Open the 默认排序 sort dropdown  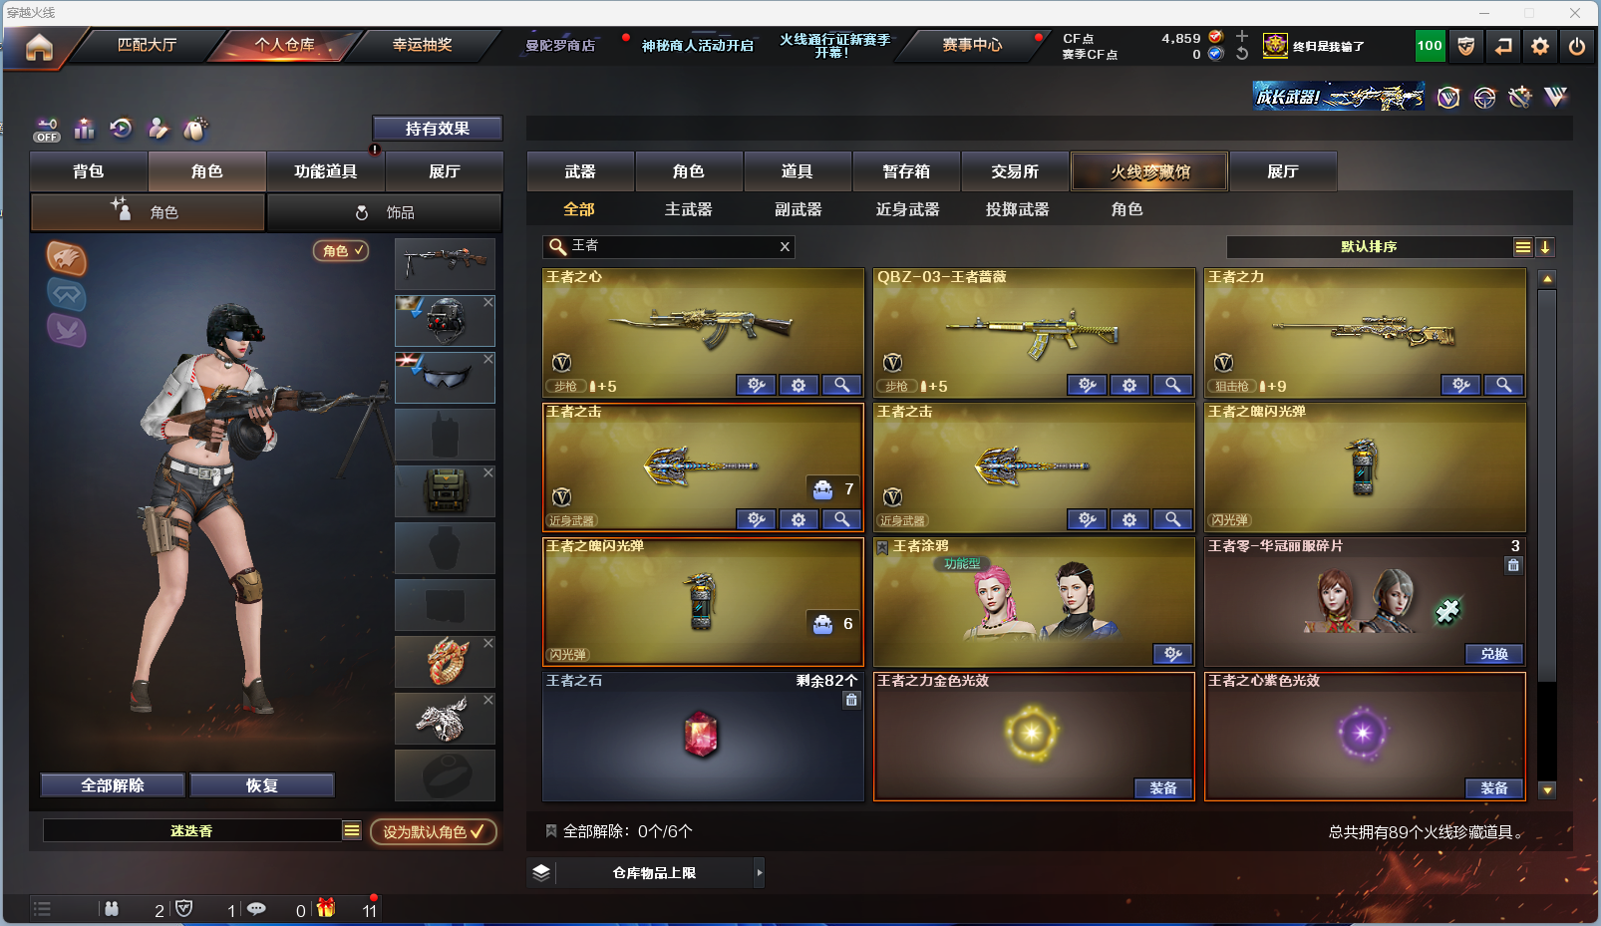tap(1369, 247)
